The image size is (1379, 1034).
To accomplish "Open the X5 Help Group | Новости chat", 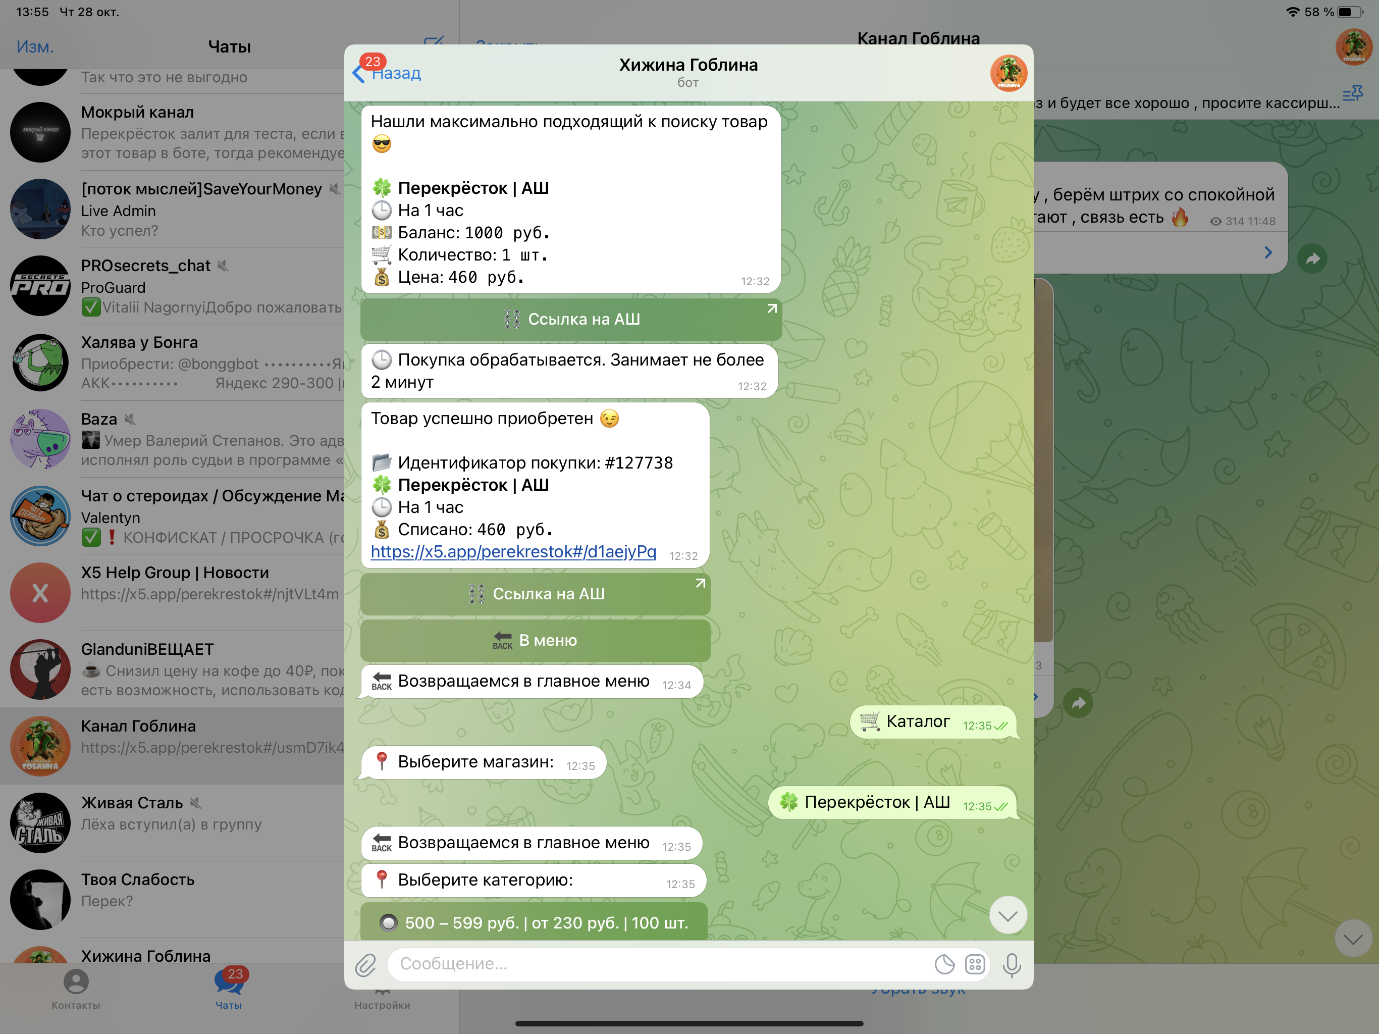I will 172,592.
